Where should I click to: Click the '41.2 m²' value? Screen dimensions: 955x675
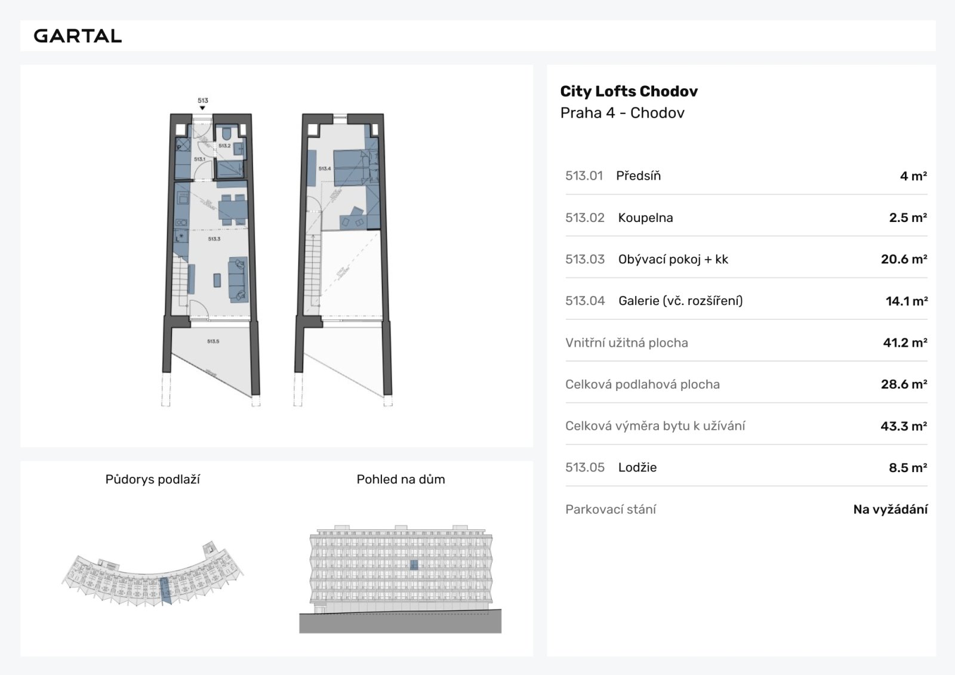905,343
